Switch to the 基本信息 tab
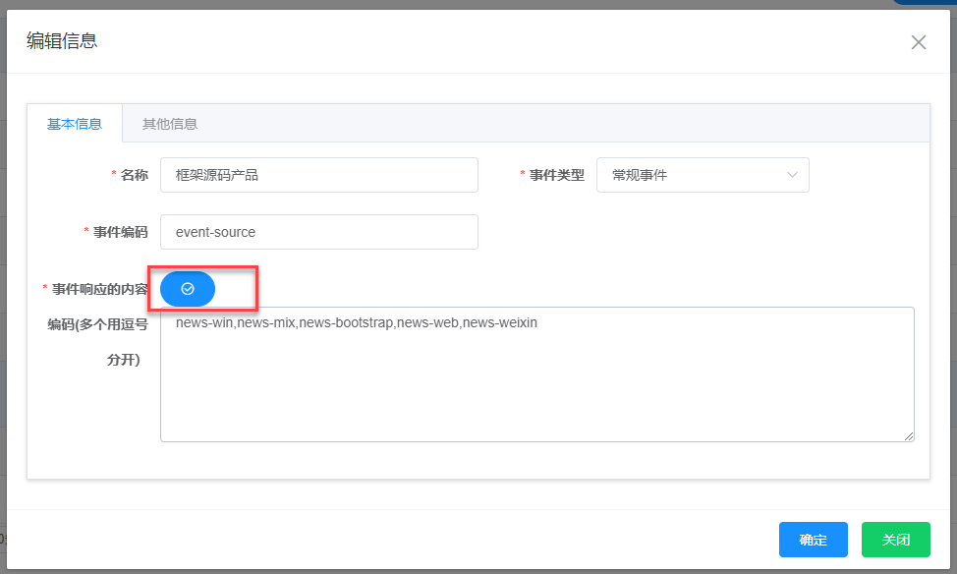Image resolution: width=957 pixels, height=574 pixels. tap(75, 124)
